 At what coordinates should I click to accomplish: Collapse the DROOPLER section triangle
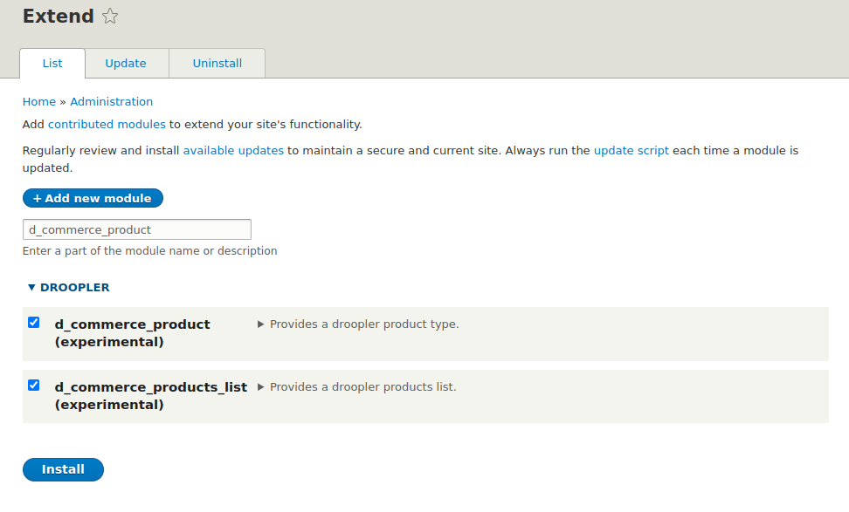point(31,288)
